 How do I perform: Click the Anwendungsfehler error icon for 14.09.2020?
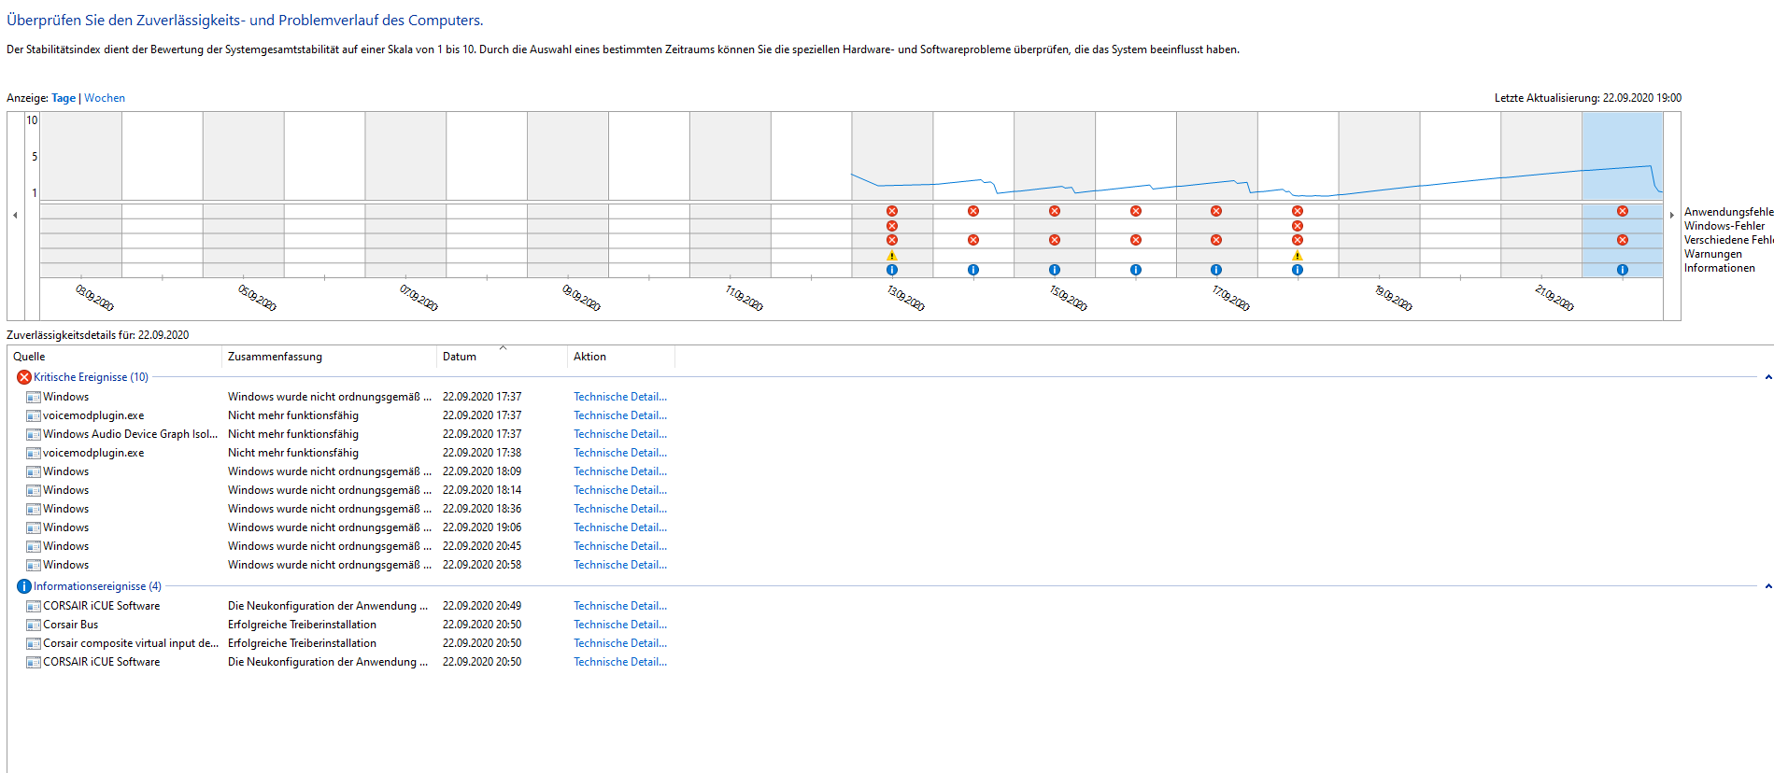coord(973,211)
